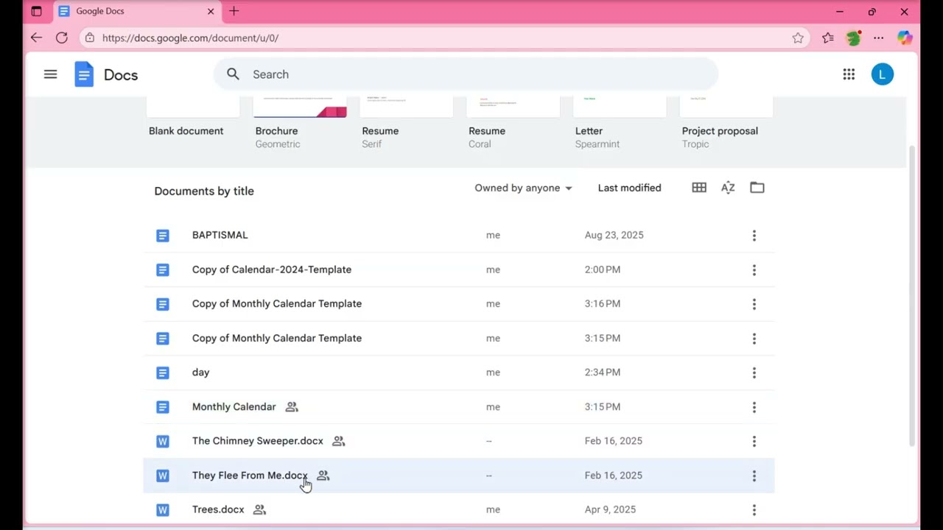Open the Google apps grid launcher
The width and height of the screenshot is (943, 530).
tap(849, 74)
